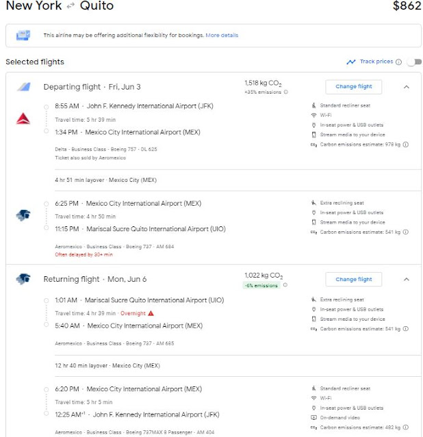
Task: Click the $862 total price
Action: tap(407, 7)
